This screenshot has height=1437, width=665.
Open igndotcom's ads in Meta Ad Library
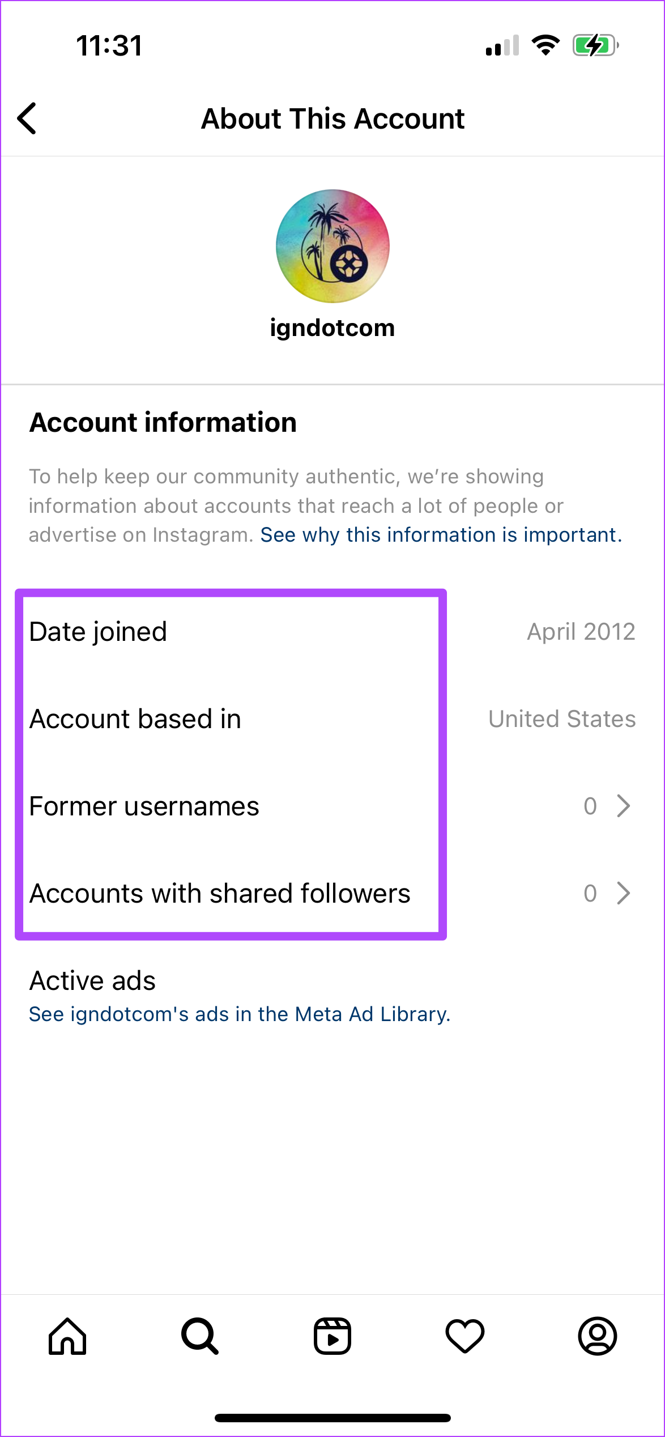240,1014
